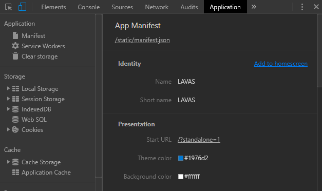Open the DevTools three-dot options menu
The image size is (322, 191).
(302, 7)
